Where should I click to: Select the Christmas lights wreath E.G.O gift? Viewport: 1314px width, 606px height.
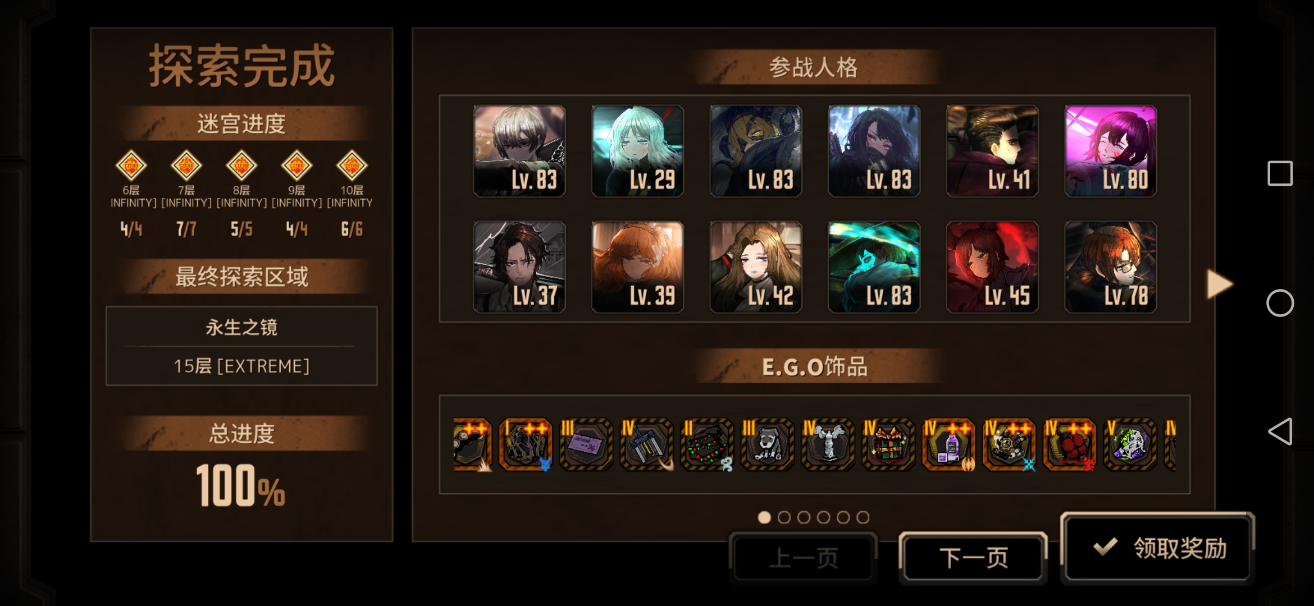[706, 445]
